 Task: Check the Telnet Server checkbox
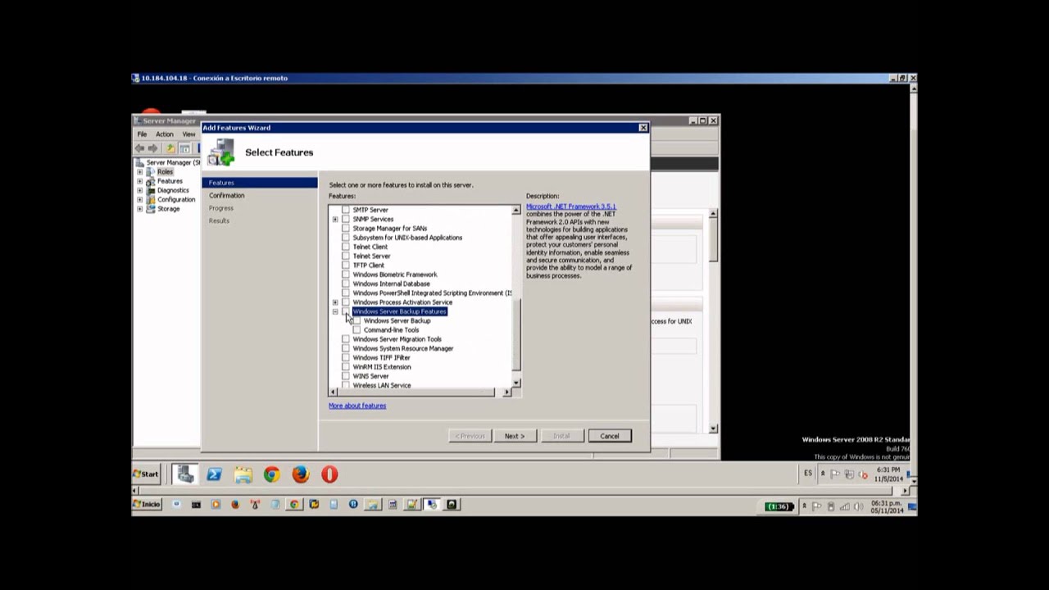tap(346, 256)
